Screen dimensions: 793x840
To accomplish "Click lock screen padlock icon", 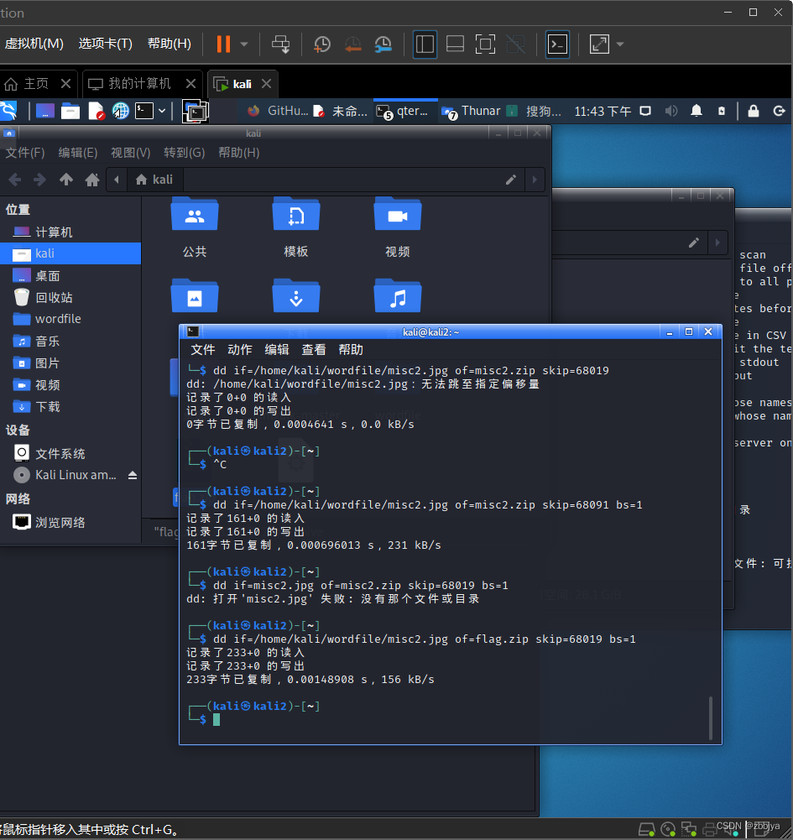I will (x=754, y=111).
